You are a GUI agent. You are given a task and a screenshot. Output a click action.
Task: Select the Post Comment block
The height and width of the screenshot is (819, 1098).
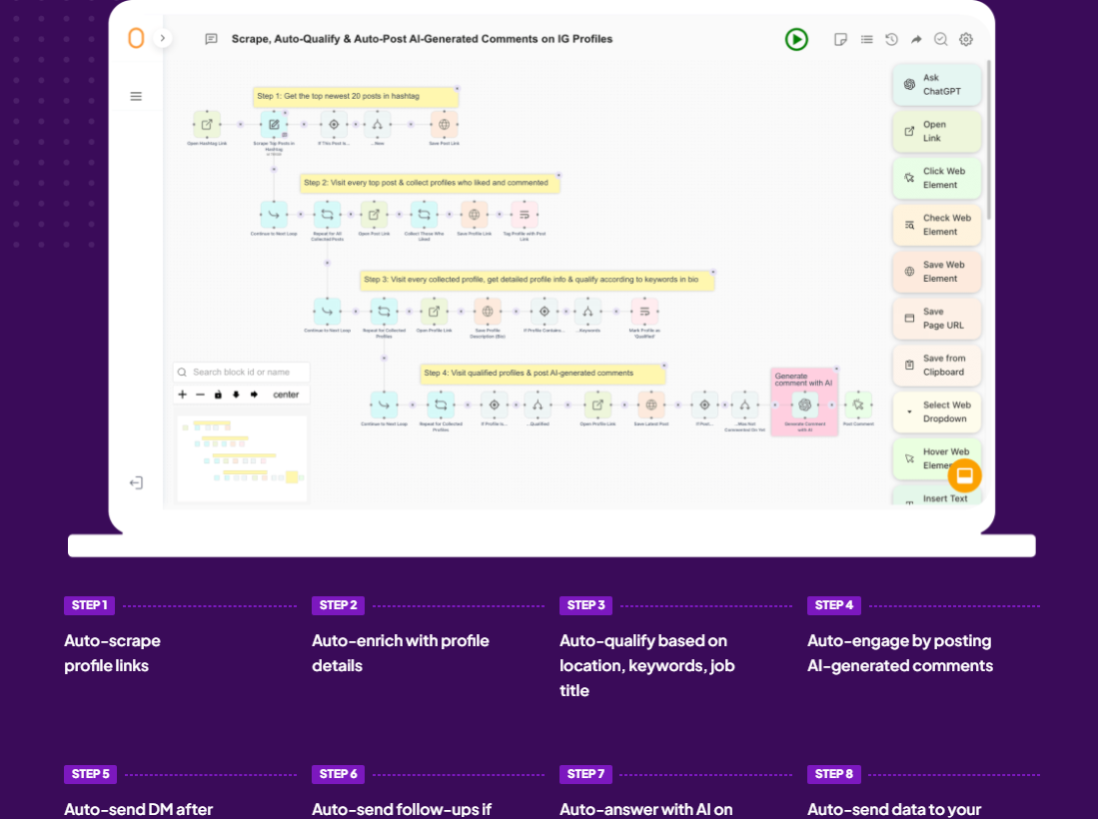(x=858, y=406)
